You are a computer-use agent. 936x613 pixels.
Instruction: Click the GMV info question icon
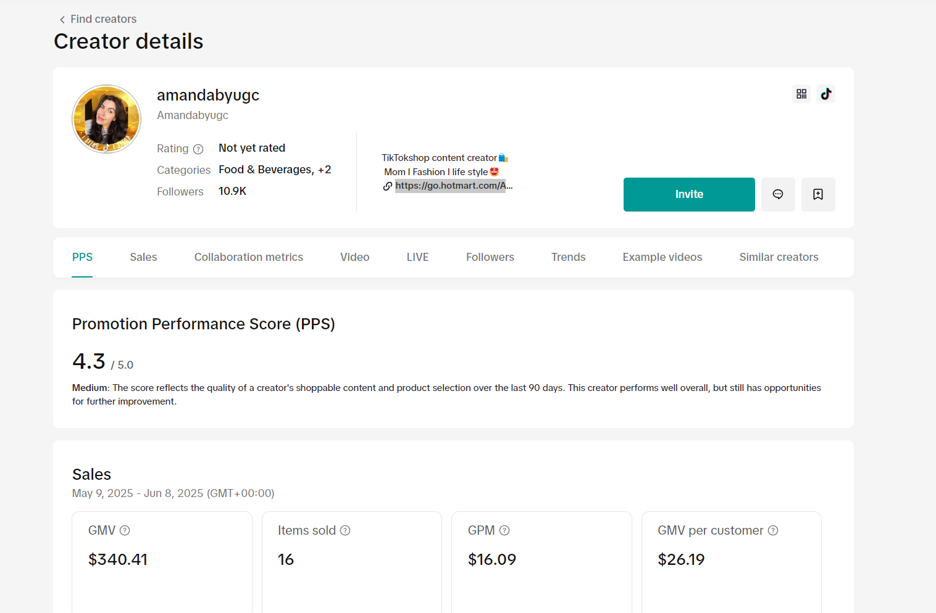click(x=125, y=530)
